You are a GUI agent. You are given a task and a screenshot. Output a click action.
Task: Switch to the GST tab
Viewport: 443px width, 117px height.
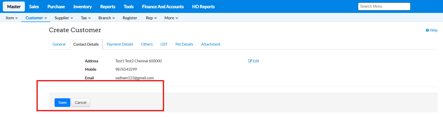(x=164, y=44)
